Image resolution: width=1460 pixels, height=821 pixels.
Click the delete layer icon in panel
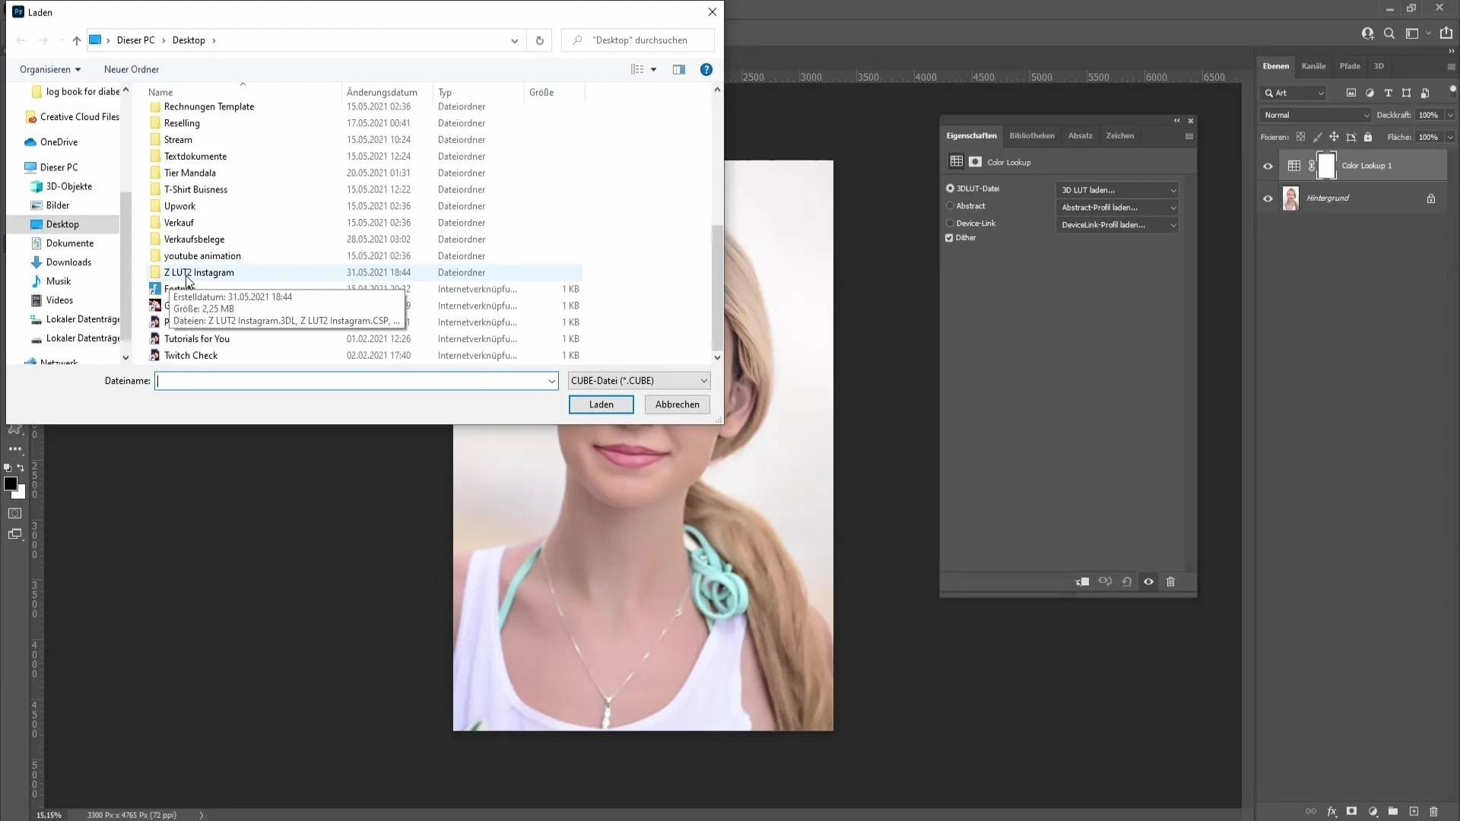point(1171,582)
